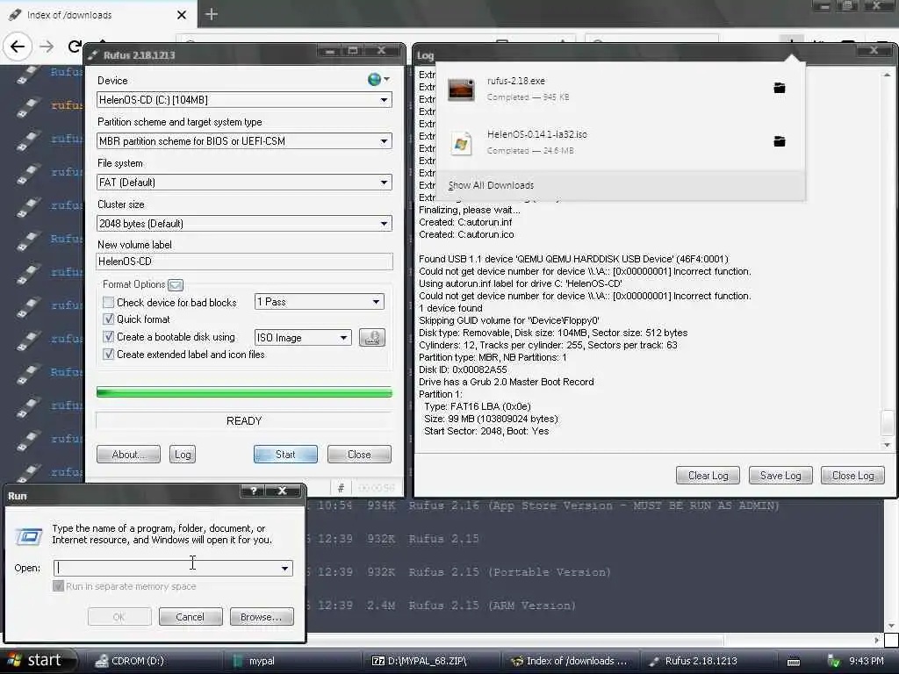Open the ISO Image type dropdown
Image resolution: width=899 pixels, height=674 pixels.
(343, 338)
